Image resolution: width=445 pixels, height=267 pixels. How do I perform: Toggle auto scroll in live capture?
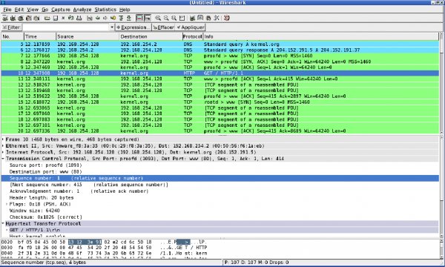(148, 18)
